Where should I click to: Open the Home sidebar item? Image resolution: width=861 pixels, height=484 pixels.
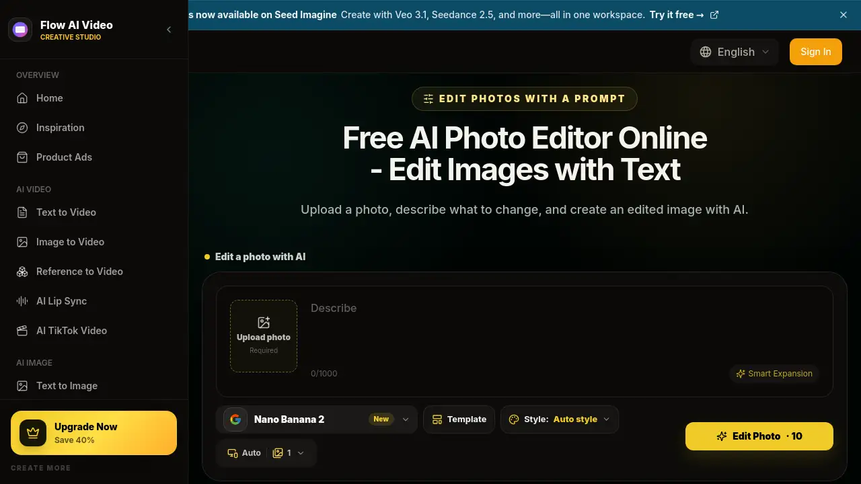tap(93, 98)
